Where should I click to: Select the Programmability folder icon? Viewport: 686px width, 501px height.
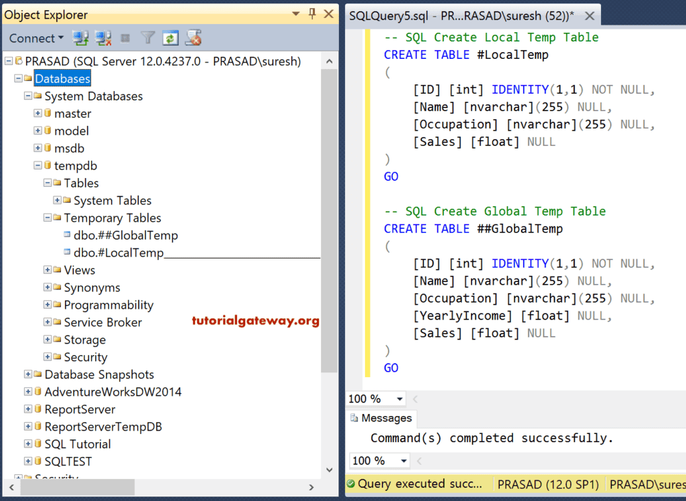[57, 305]
